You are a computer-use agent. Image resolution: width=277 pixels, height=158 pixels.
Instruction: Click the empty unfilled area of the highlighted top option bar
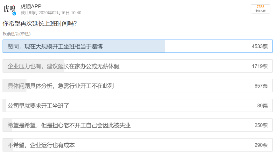205,47
